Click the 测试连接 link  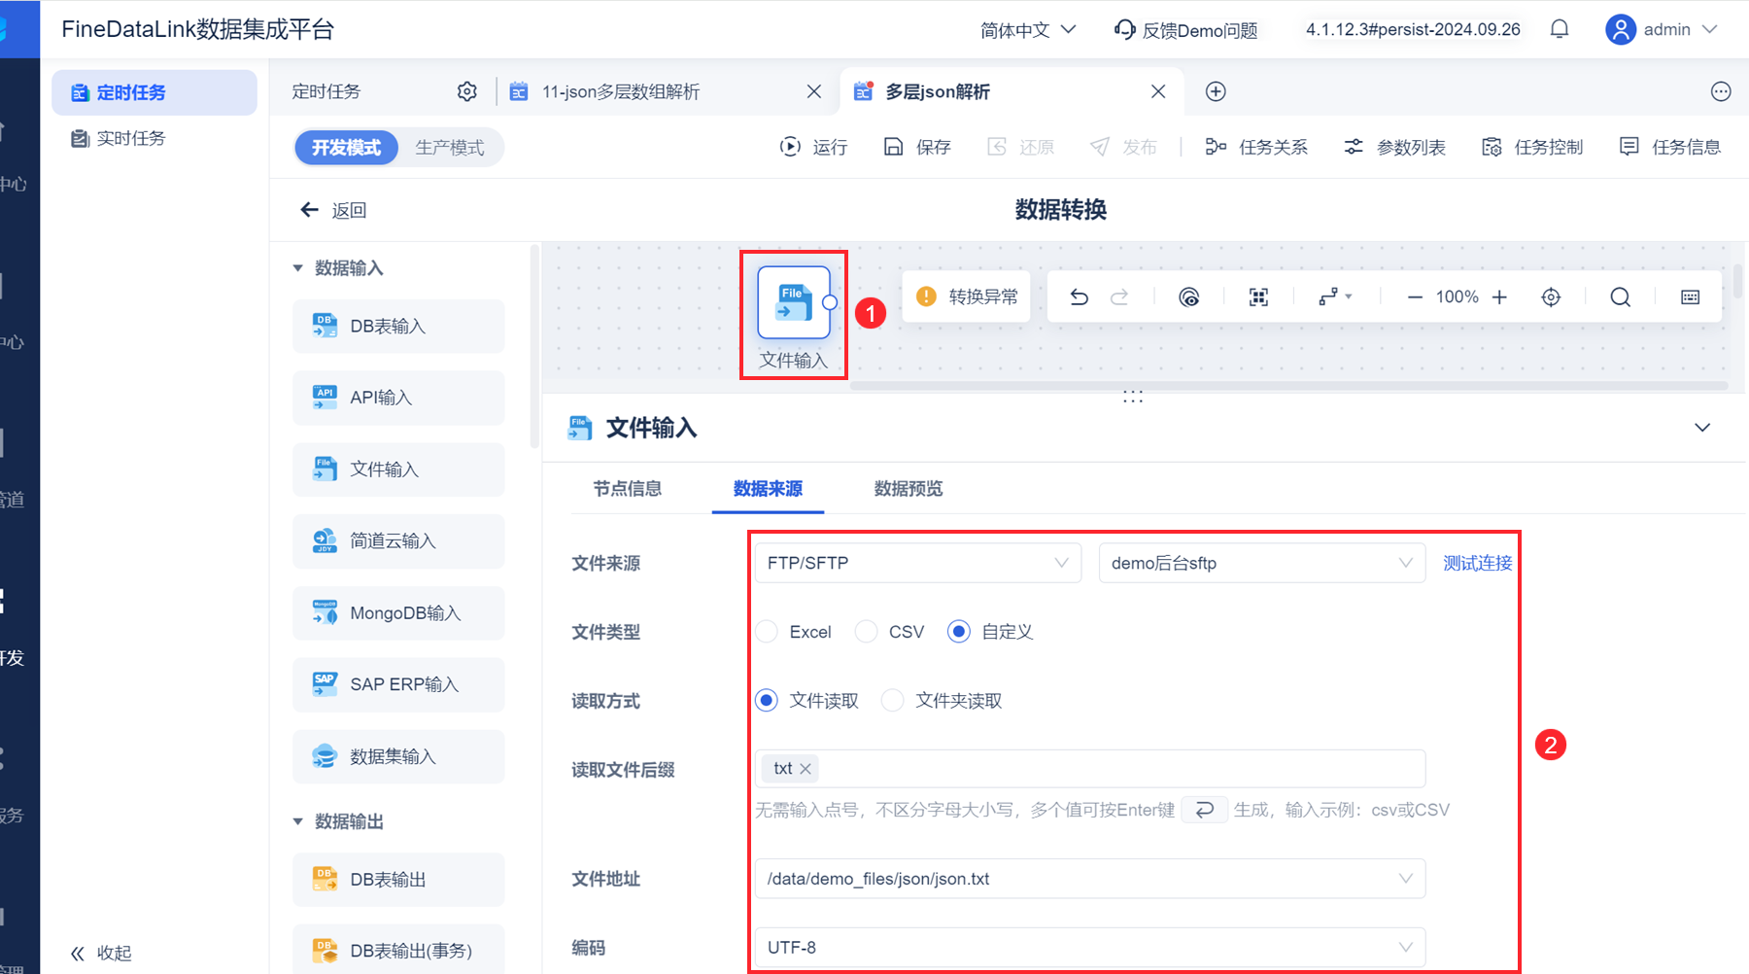pos(1477,563)
